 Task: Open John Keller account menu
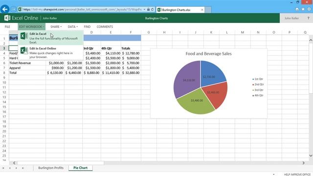pos(291,18)
